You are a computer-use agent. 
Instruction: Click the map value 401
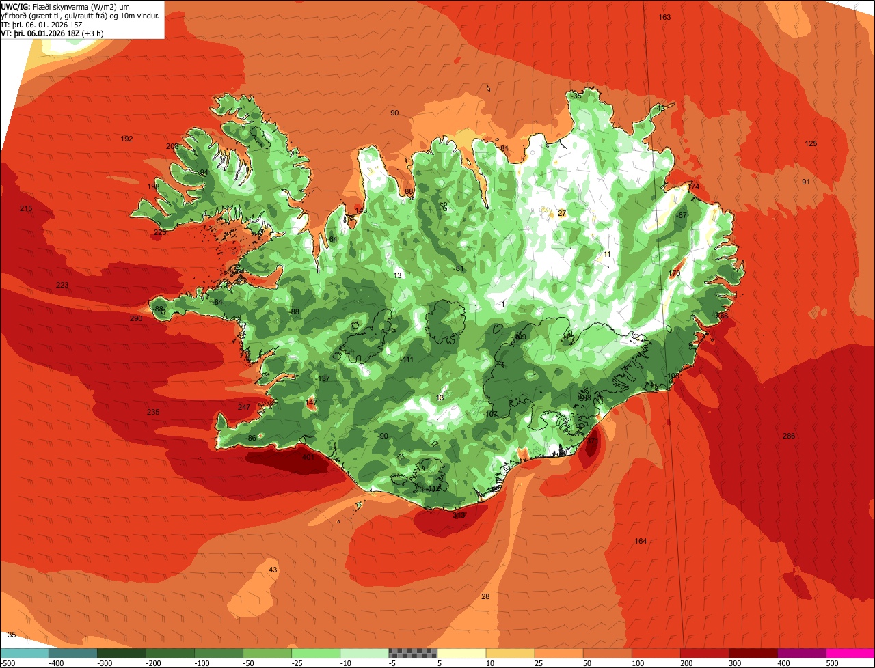point(308,458)
